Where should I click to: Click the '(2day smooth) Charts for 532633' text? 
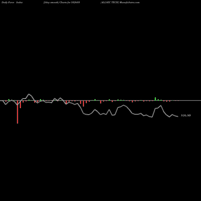click(62, 2)
